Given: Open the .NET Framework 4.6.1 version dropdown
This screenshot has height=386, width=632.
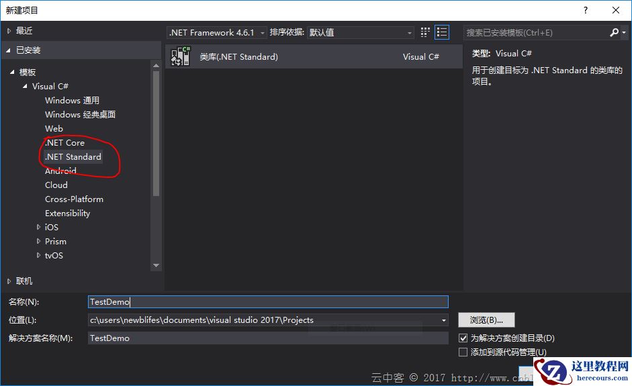Looking at the screenshot, I should pos(217,33).
